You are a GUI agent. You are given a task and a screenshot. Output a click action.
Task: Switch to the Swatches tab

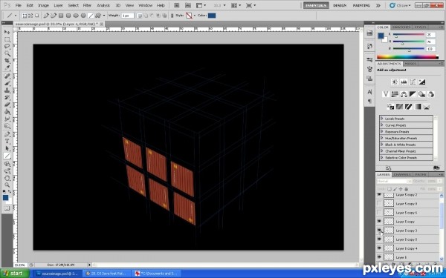click(401, 27)
